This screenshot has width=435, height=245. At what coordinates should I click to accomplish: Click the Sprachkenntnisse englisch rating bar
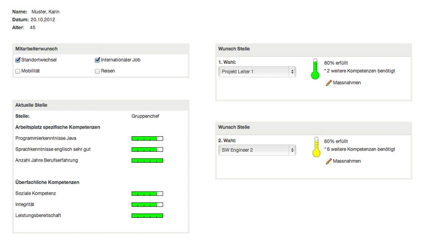click(147, 149)
